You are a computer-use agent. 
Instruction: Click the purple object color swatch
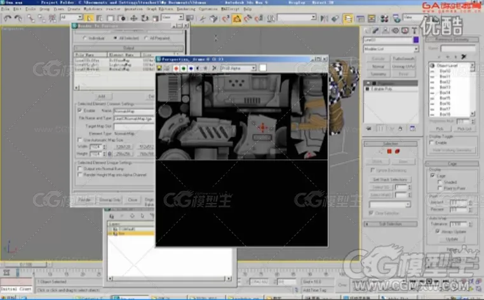pos(416,40)
